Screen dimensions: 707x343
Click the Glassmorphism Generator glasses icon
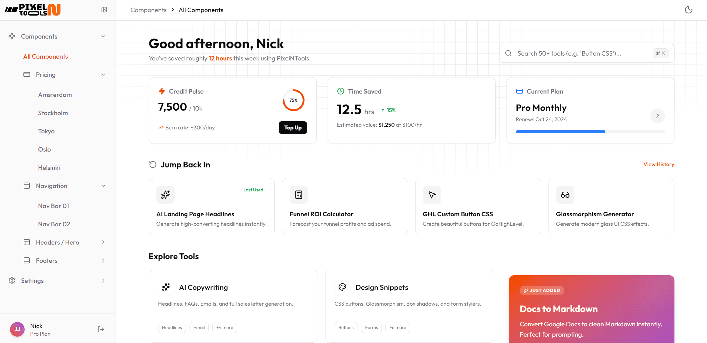(x=565, y=195)
